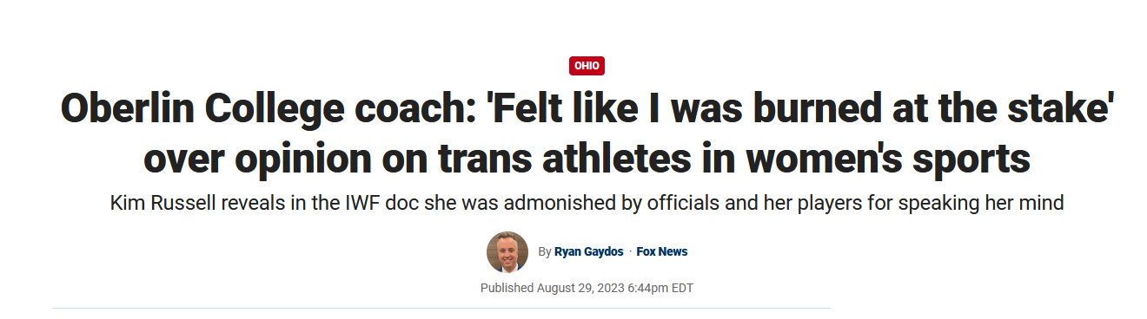Follow the Fox News source link
1147x319 pixels.
pyautogui.click(x=662, y=251)
